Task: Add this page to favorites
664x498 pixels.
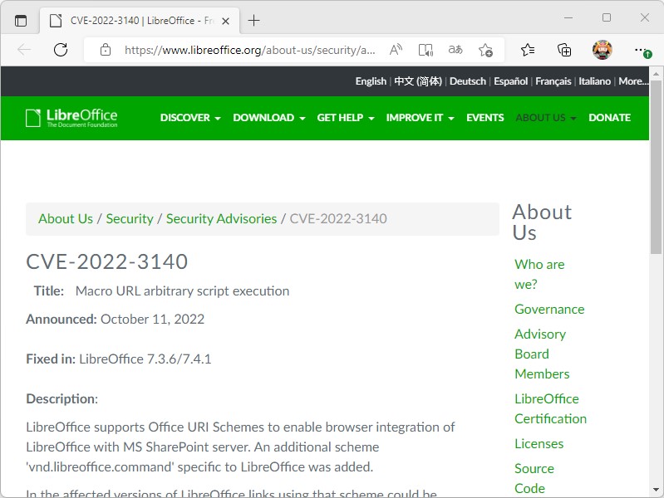Action: pos(485,50)
